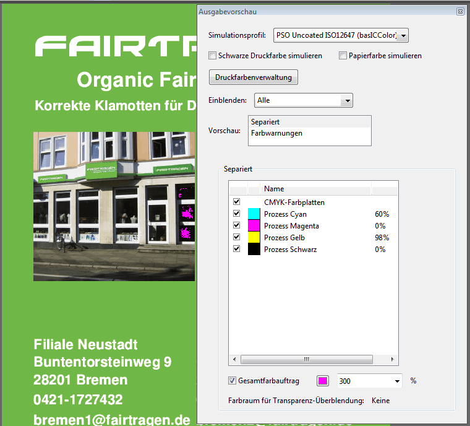
Task: Click the horizontal scrollbar in separations list
Action: 306,359
